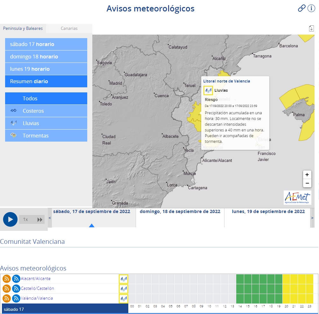
Task: Click the AEMET agency logo
Action: coord(297,198)
